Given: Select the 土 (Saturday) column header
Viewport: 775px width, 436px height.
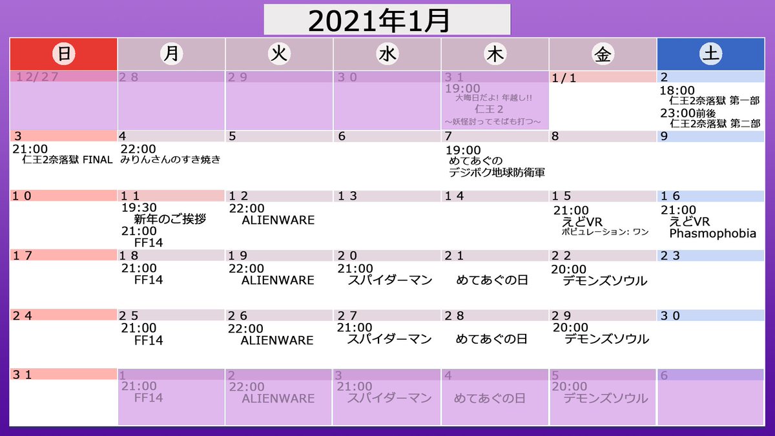Looking at the screenshot, I should [x=710, y=54].
